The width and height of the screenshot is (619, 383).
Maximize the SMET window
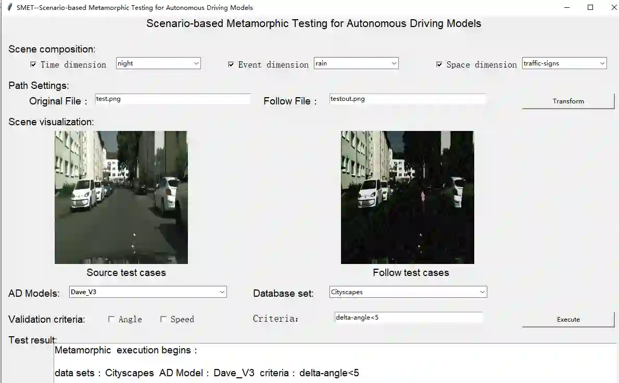590,7
